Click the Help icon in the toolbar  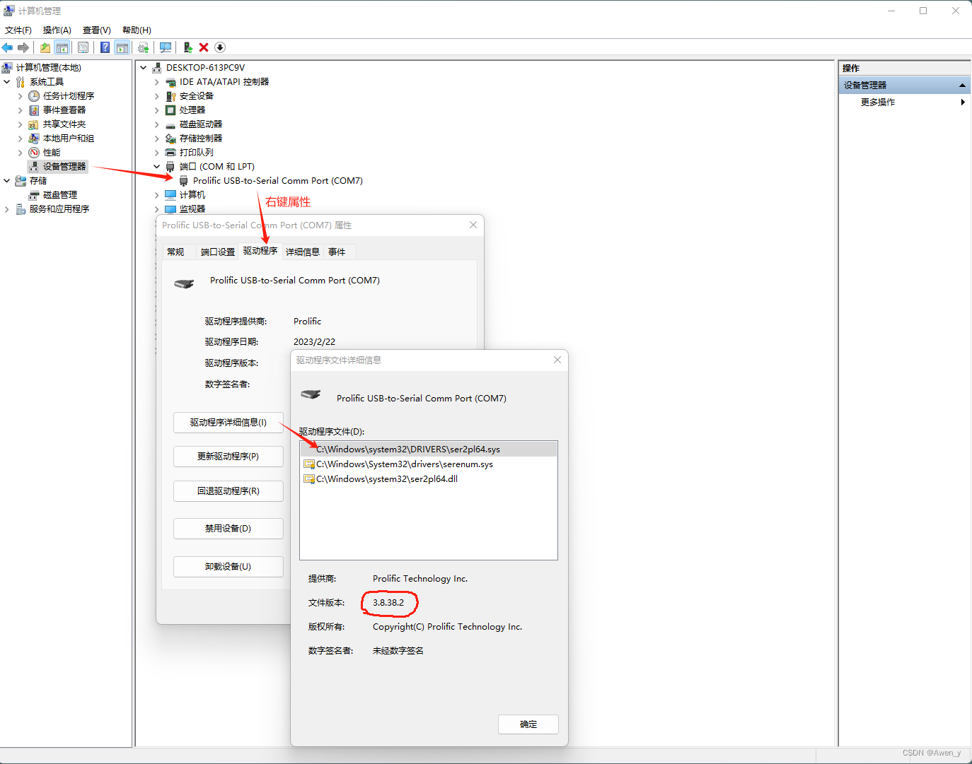point(104,47)
